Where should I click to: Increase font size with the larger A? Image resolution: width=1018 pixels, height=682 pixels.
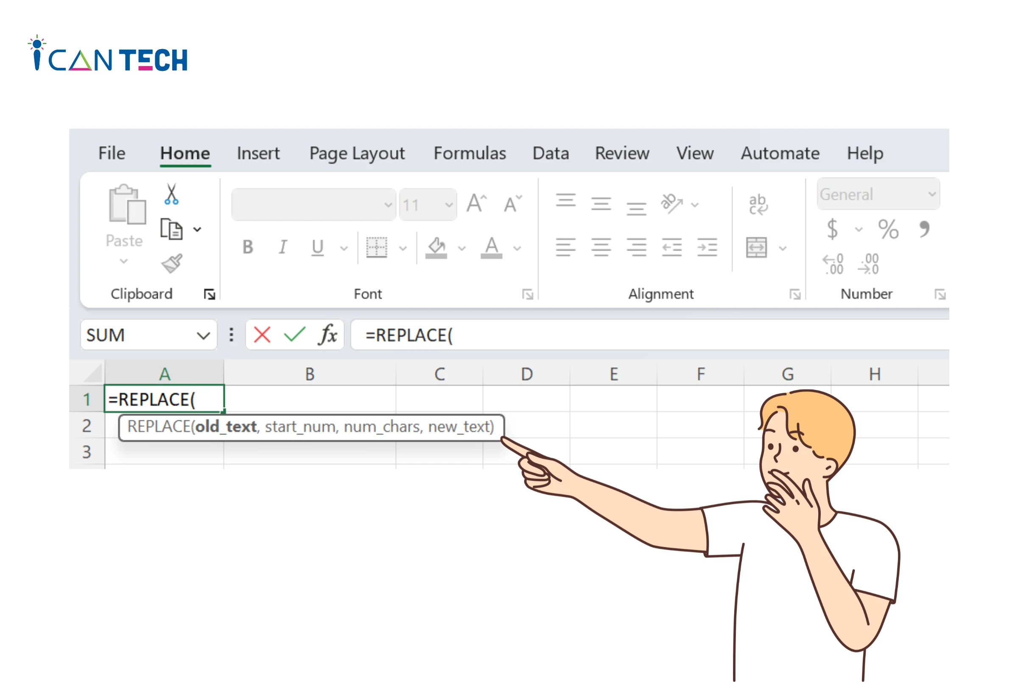476,203
